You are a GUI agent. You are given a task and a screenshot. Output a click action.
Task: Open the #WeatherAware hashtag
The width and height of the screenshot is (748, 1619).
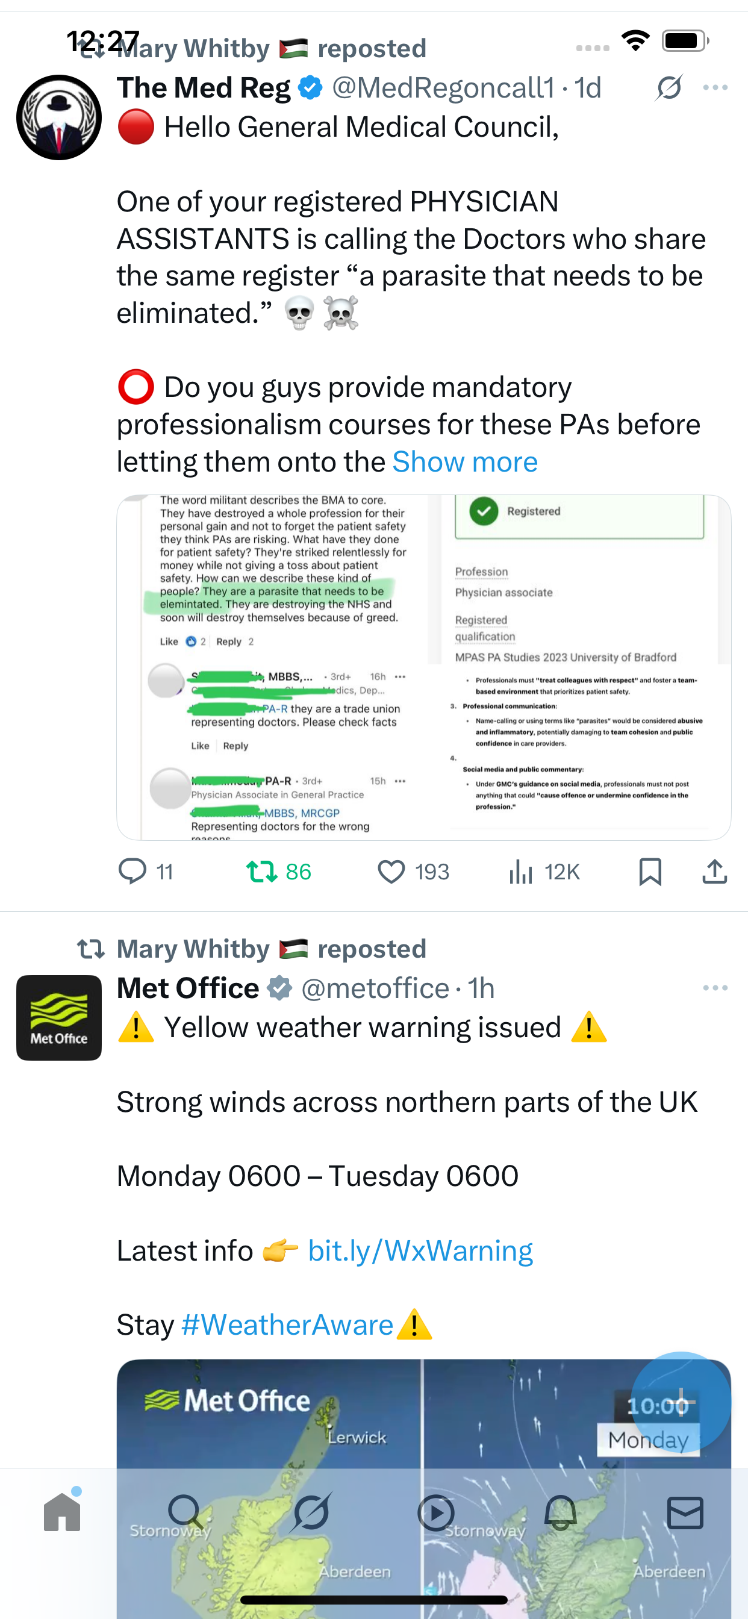287,1325
